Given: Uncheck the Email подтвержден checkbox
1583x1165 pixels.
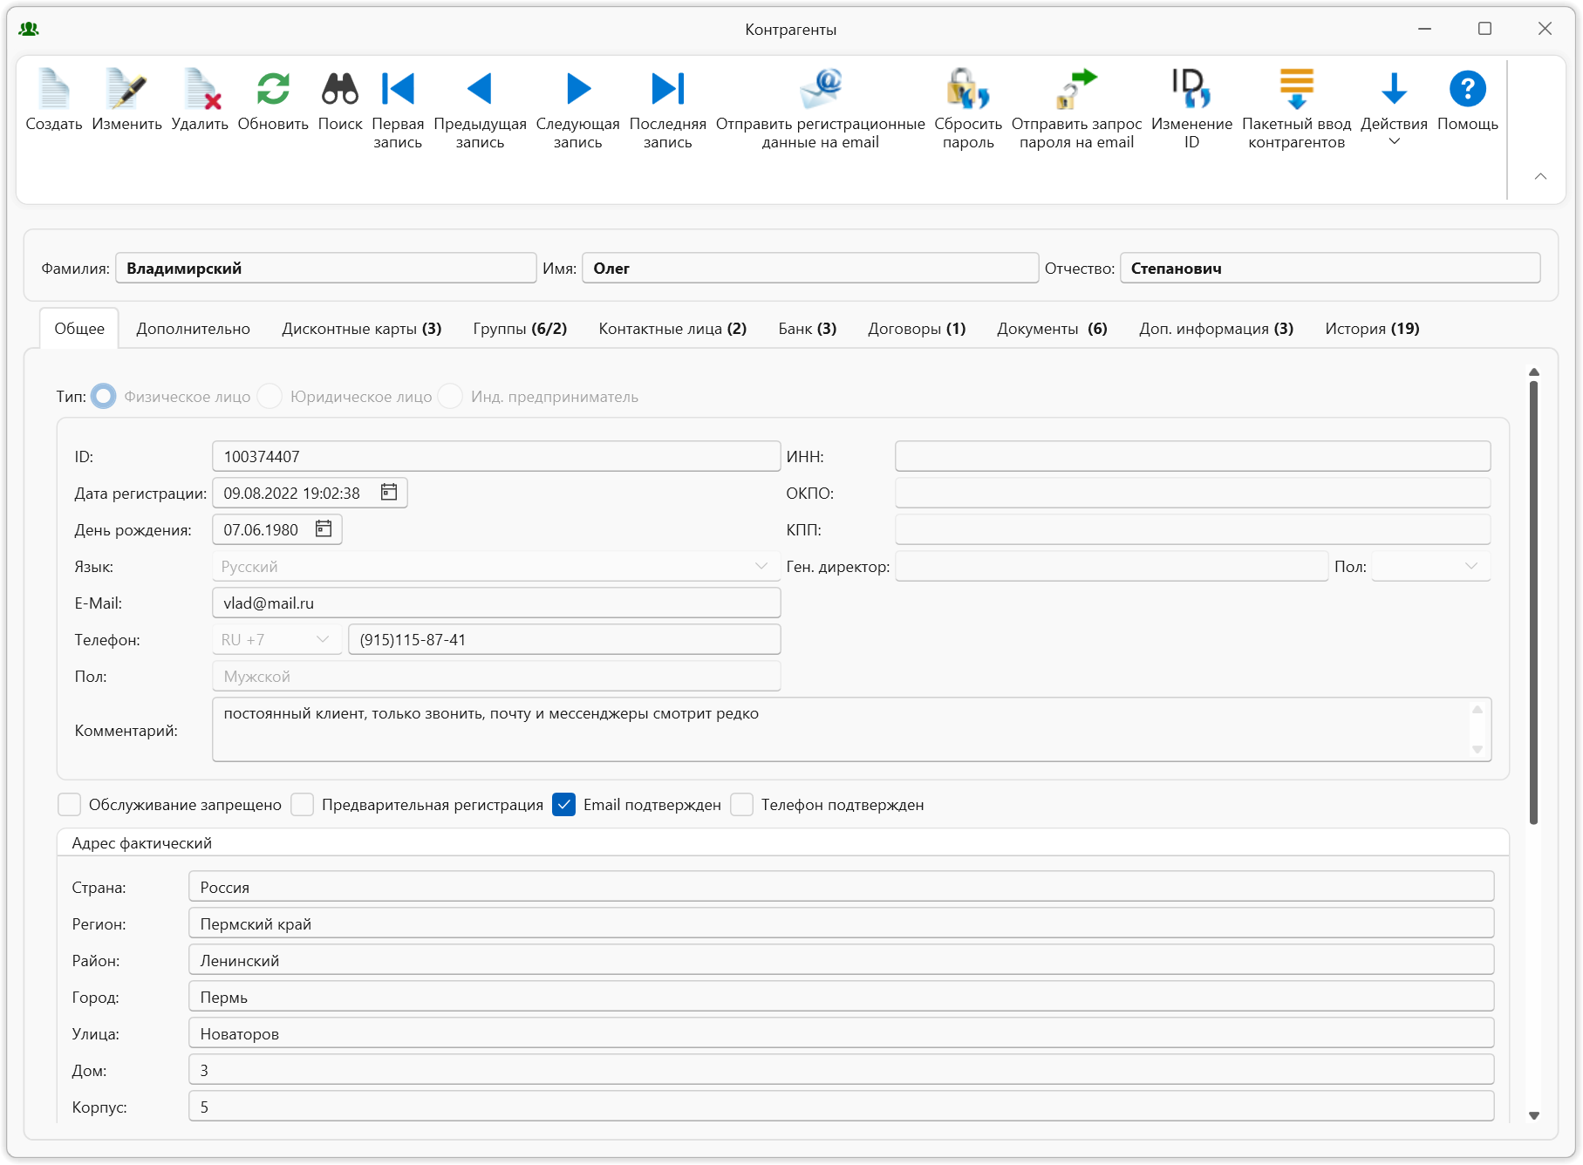Looking at the screenshot, I should click(x=564, y=805).
